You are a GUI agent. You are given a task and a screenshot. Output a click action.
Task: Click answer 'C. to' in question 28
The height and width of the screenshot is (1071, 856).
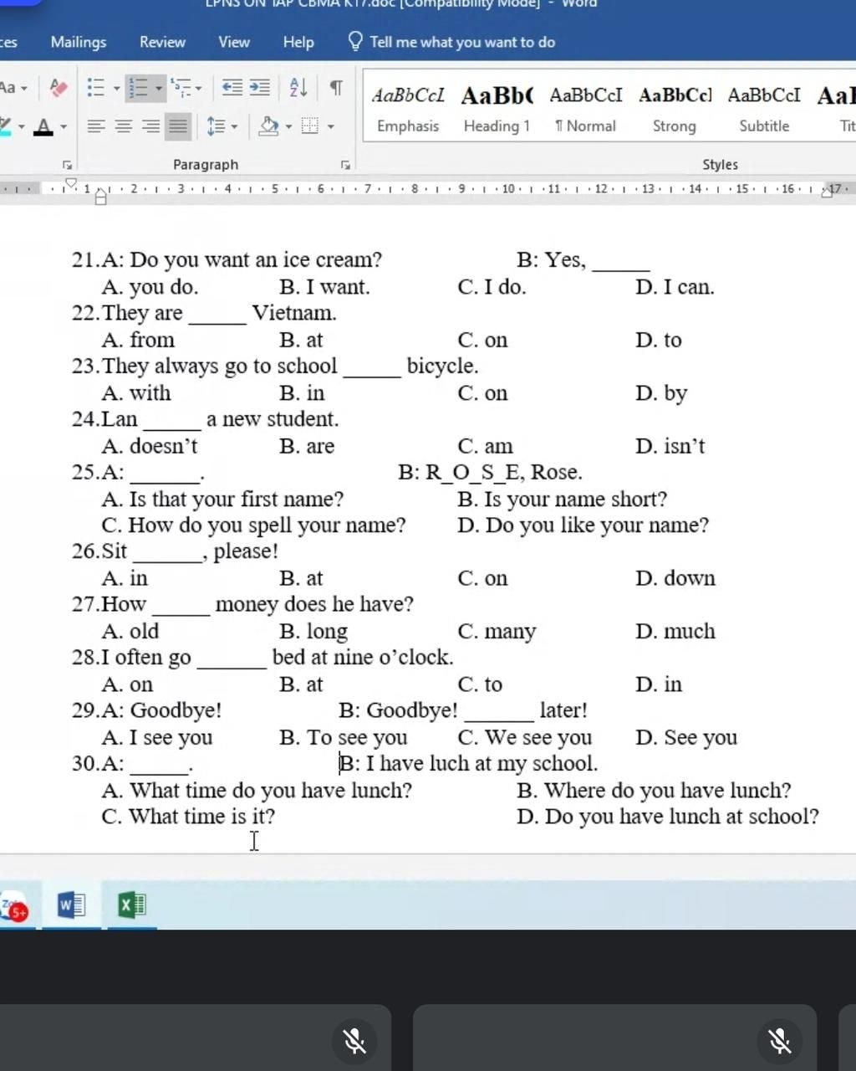click(x=480, y=684)
